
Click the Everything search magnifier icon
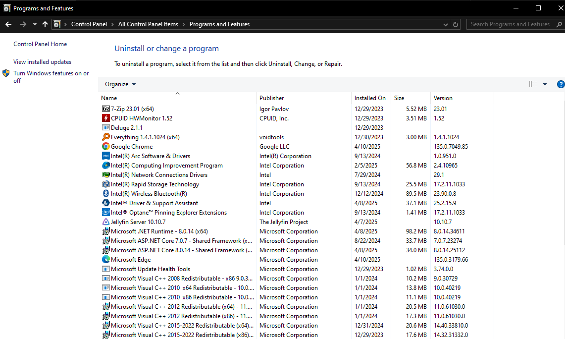105,137
